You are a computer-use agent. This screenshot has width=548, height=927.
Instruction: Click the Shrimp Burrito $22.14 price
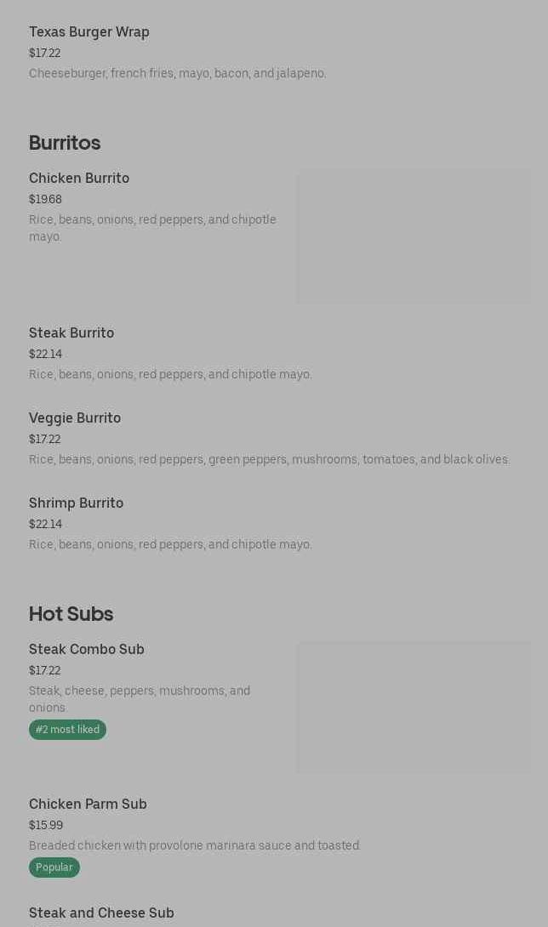pyautogui.click(x=46, y=525)
